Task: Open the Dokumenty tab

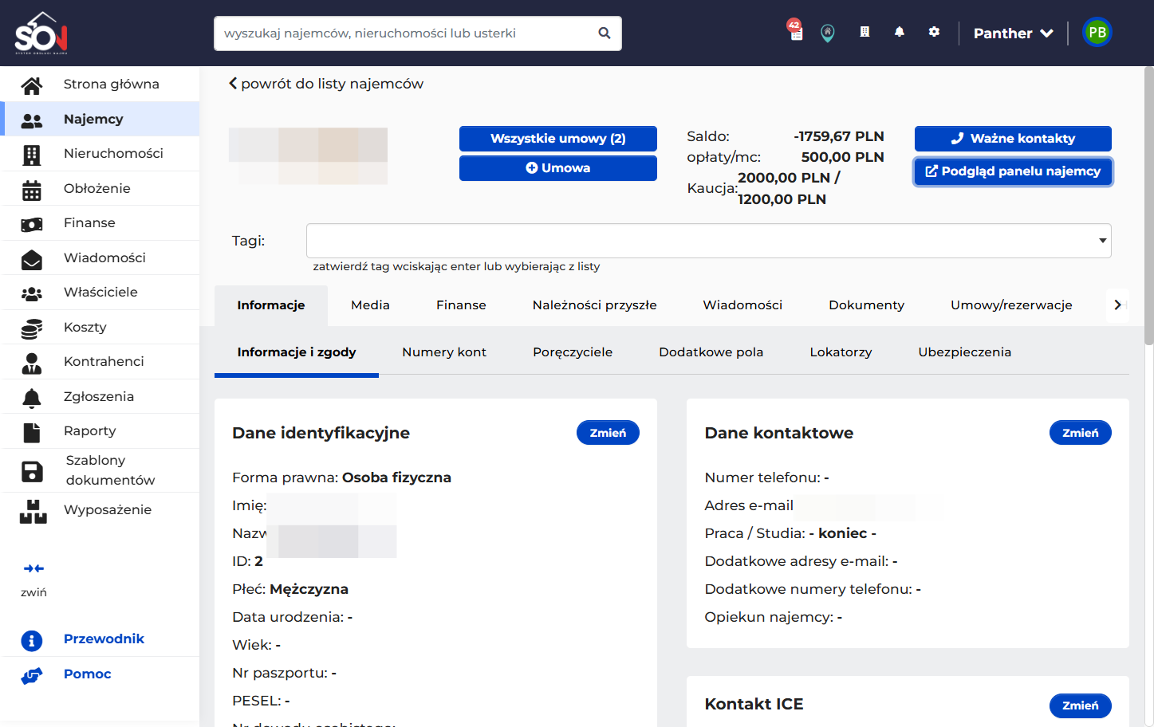Action: click(867, 305)
